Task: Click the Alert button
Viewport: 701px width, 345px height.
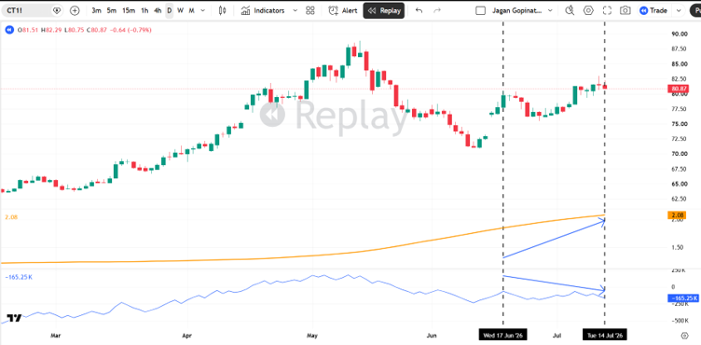Action: pyautogui.click(x=343, y=11)
